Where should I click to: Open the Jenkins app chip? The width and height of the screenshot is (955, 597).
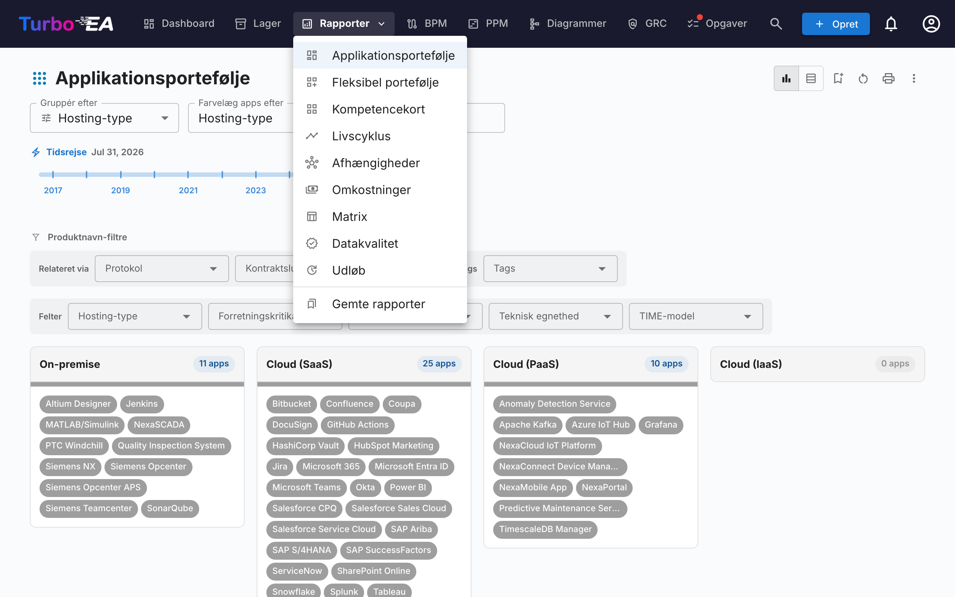pyautogui.click(x=142, y=404)
